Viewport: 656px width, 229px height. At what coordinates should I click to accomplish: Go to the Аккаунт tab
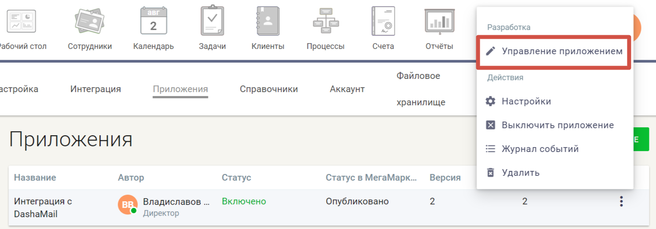click(x=347, y=89)
